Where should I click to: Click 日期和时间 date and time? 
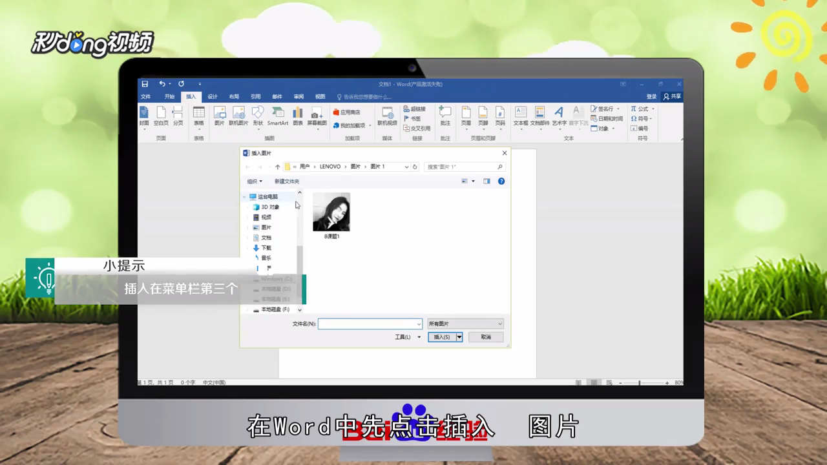click(607, 119)
